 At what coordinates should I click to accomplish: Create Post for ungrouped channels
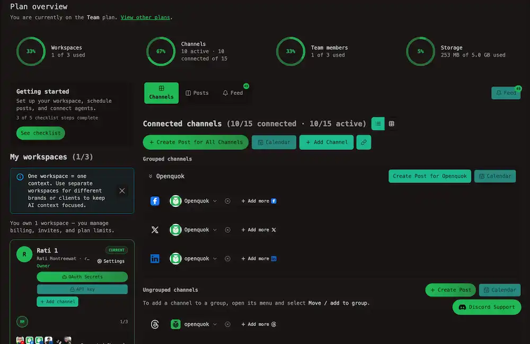click(450, 290)
